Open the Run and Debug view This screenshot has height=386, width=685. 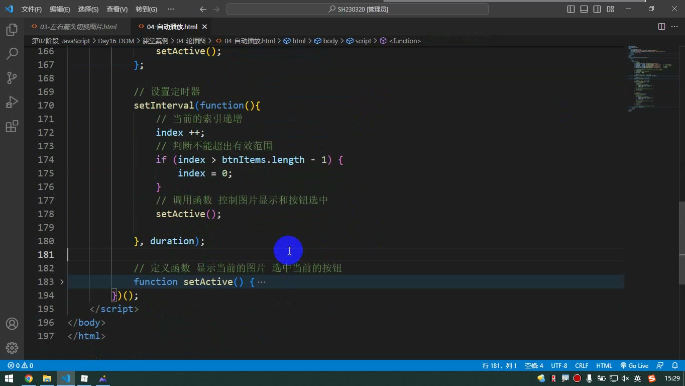12,102
